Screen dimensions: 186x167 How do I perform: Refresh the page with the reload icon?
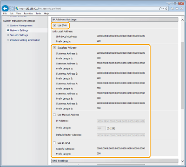click(166, 9)
